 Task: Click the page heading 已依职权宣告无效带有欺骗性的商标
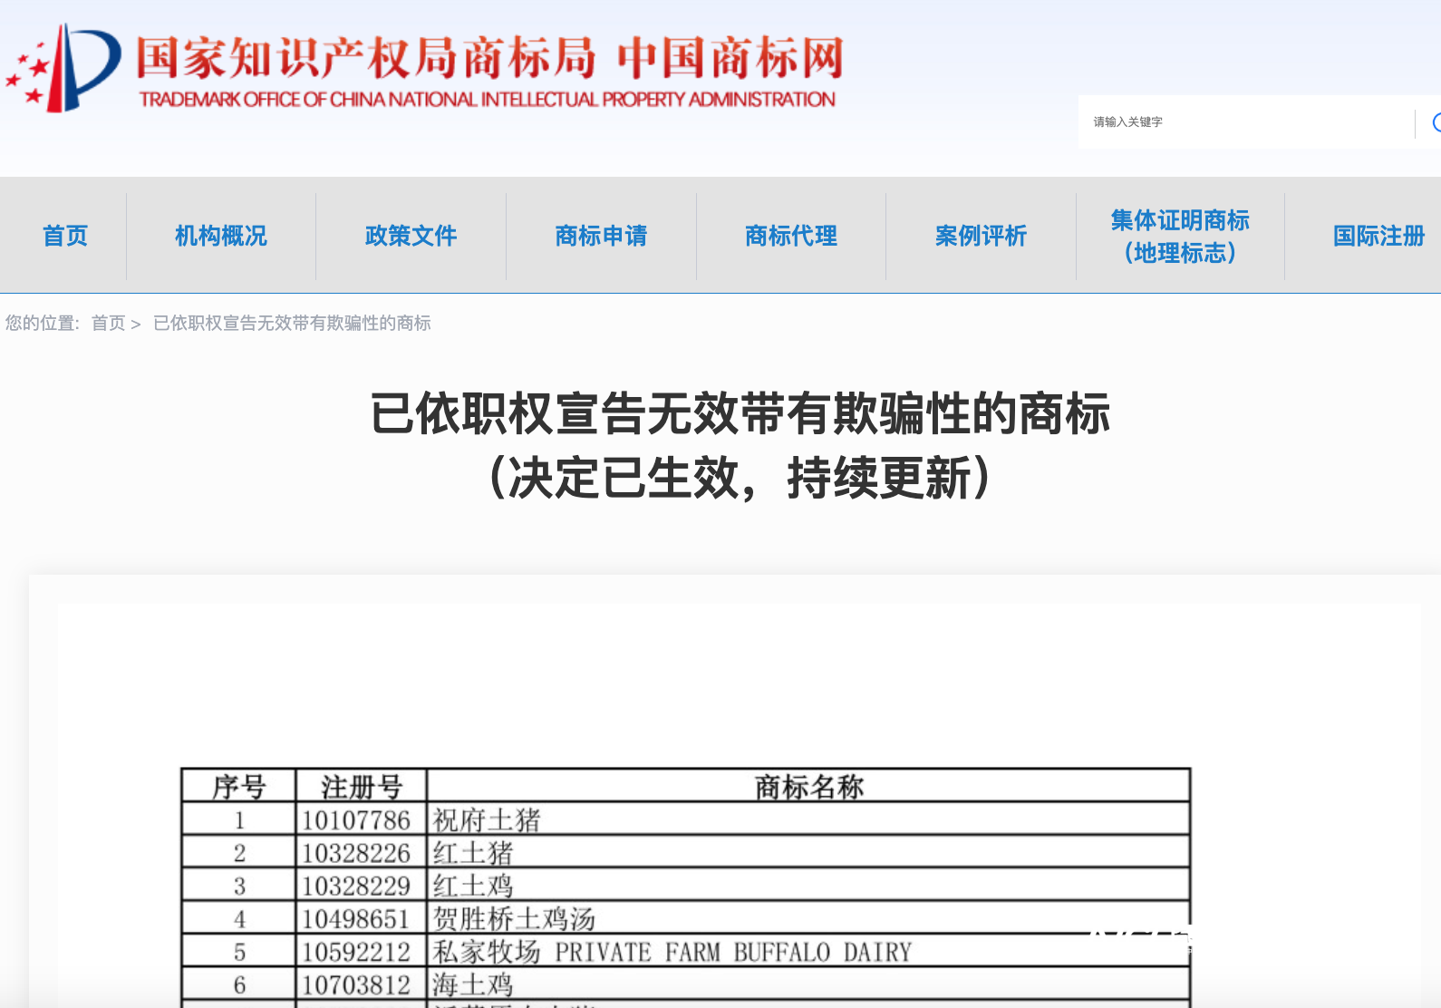tap(740, 413)
